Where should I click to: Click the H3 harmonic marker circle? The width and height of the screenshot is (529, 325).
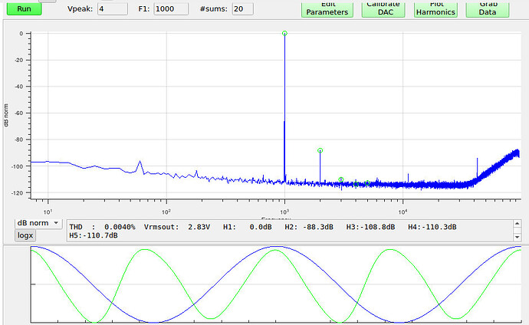341,179
